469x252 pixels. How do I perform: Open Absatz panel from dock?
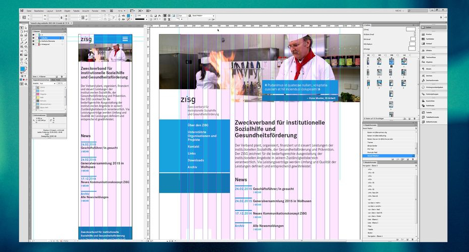click(x=433, y=69)
